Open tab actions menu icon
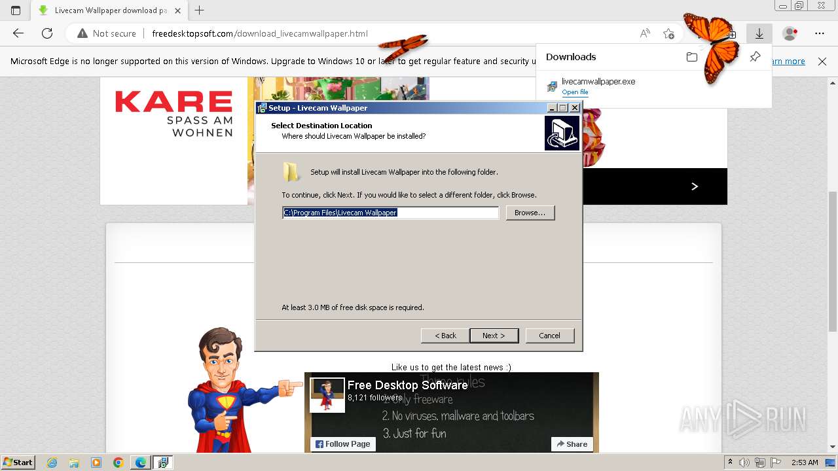 pyautogui.click(x=16, y=10)
